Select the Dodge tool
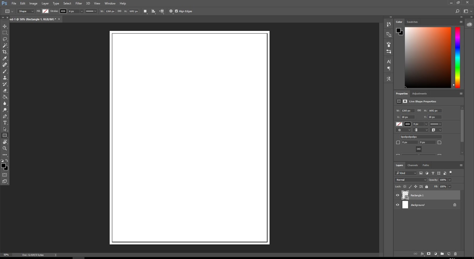474x259 pixels. click(5, 110)
